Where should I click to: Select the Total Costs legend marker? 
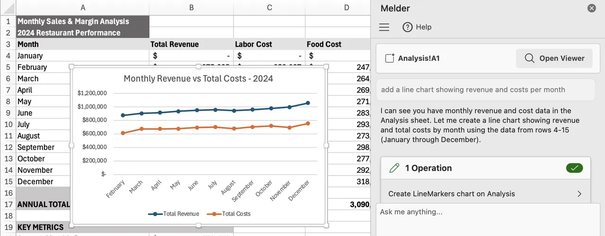pos(214,214)
